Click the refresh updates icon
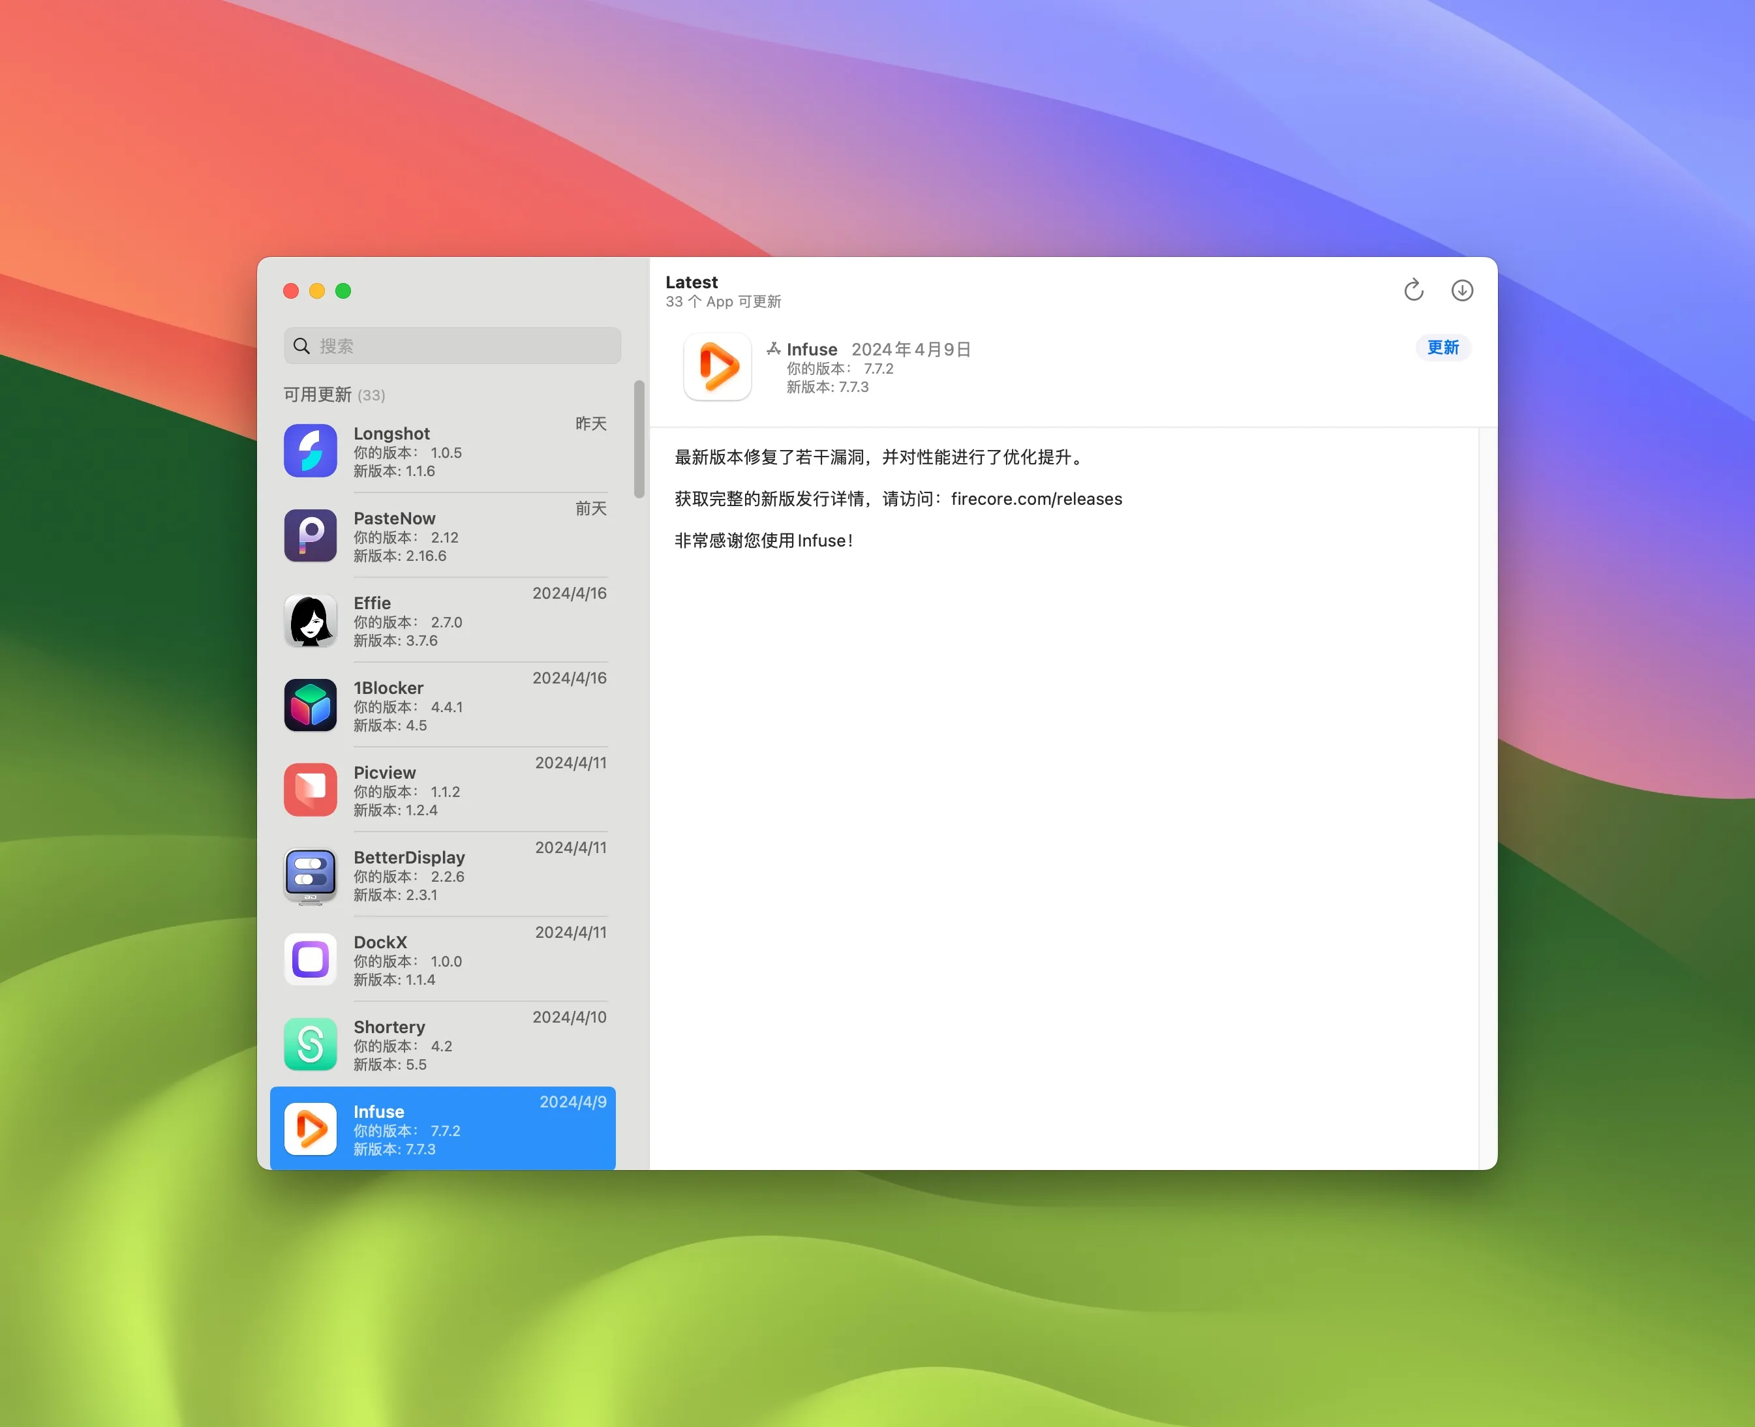 1413,290
